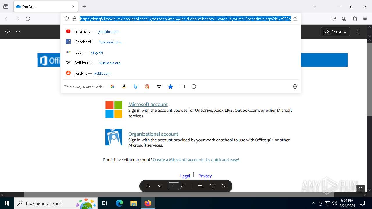Open the Windows Start menu

7,203
